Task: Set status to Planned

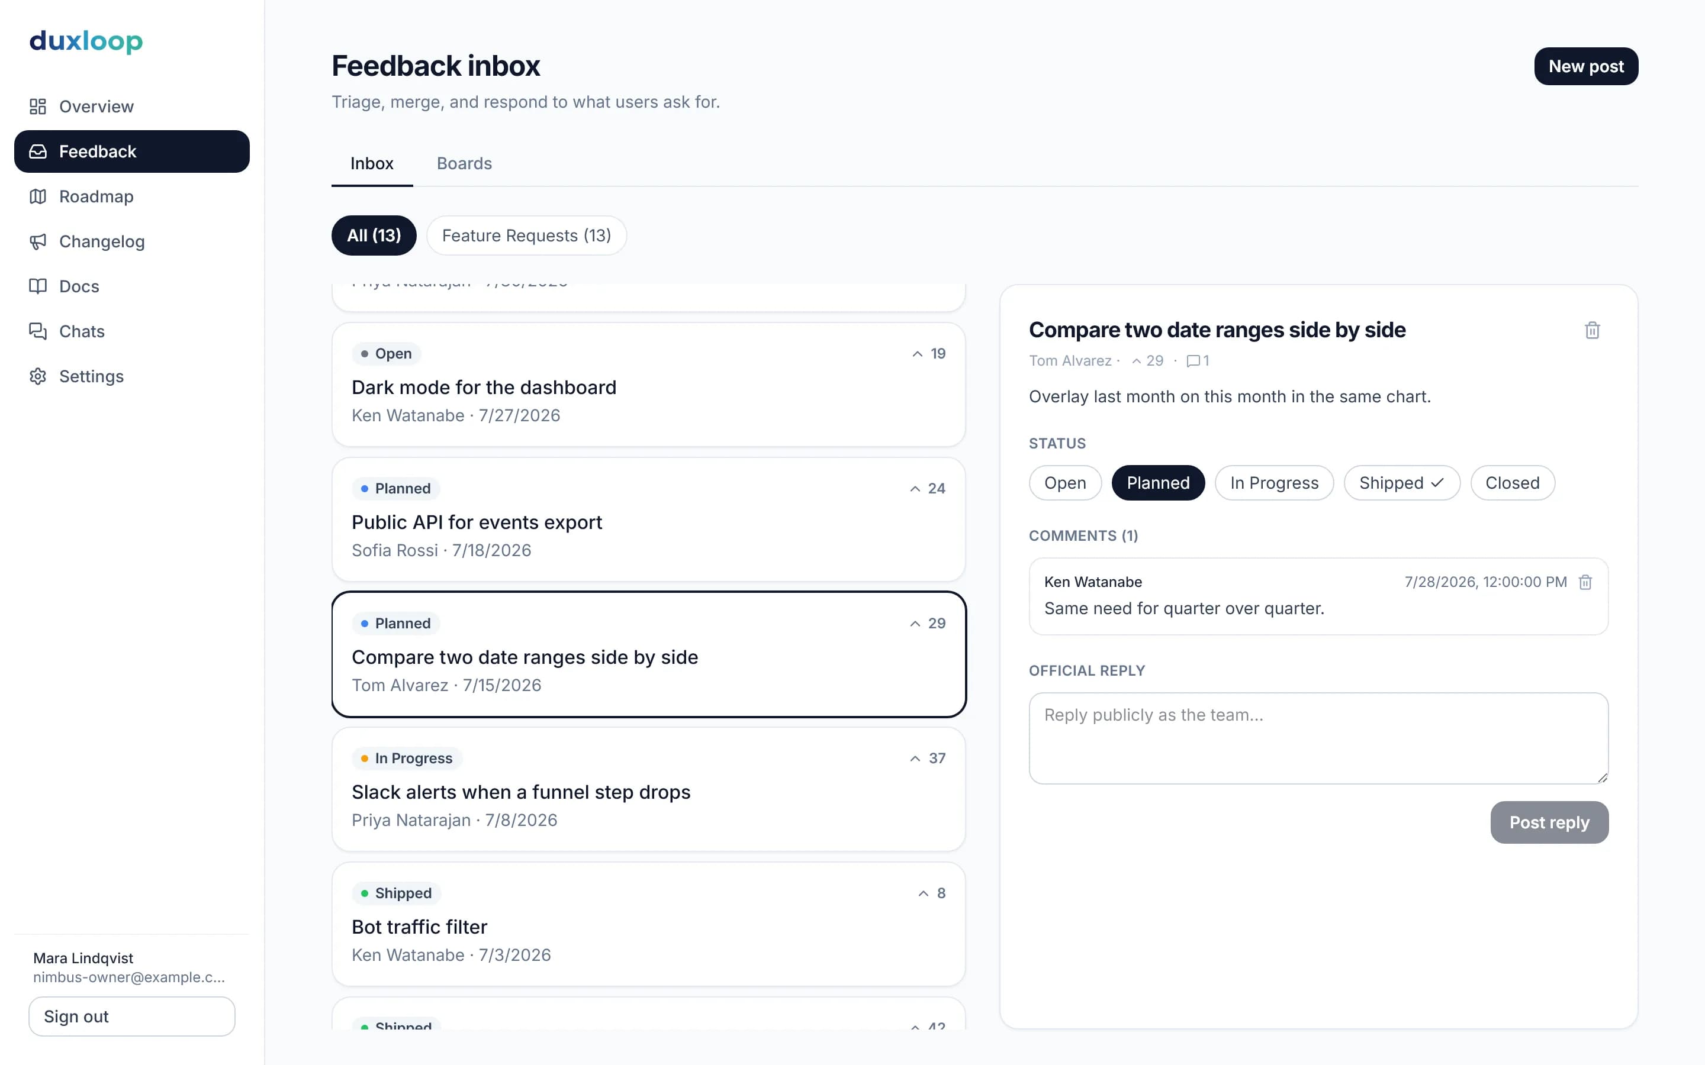Action: pos(1158,483)
